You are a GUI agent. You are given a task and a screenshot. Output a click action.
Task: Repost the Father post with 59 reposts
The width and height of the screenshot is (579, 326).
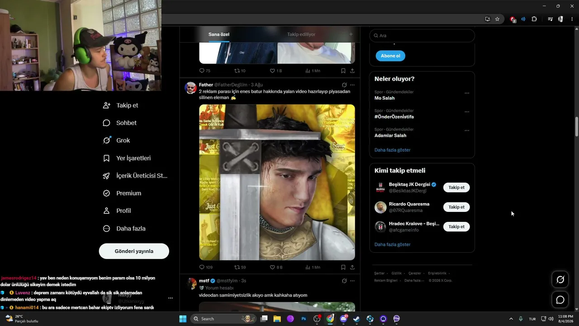[x=240, y=267]
